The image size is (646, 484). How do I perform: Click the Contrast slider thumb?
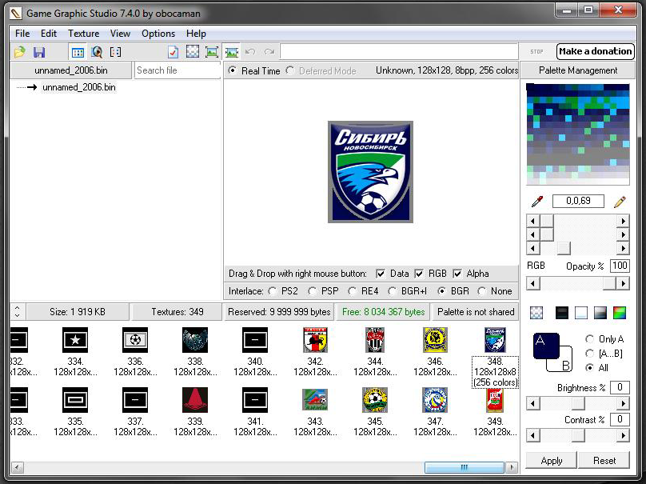pyautogui.click(x=578, y=435)
